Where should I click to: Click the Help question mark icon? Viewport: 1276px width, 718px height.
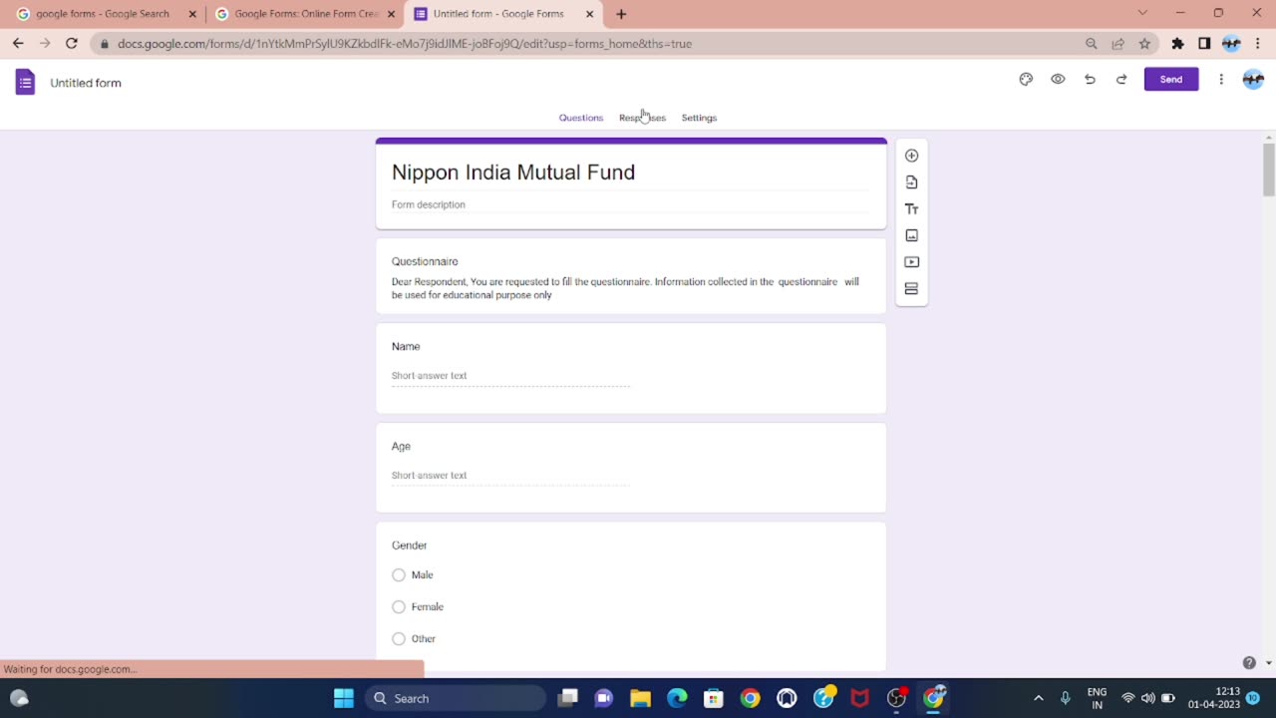coord(1249,663)
